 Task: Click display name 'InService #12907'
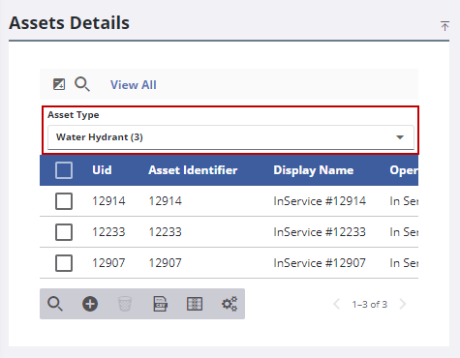(x=320, y=263)
